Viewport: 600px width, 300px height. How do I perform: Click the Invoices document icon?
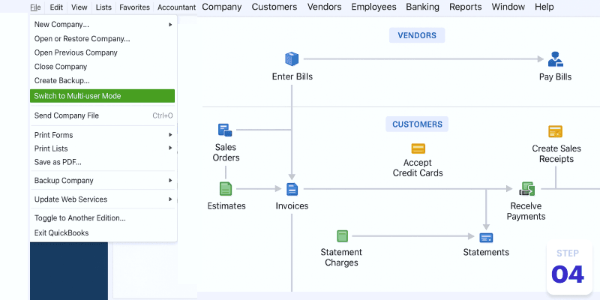[292, 189]
